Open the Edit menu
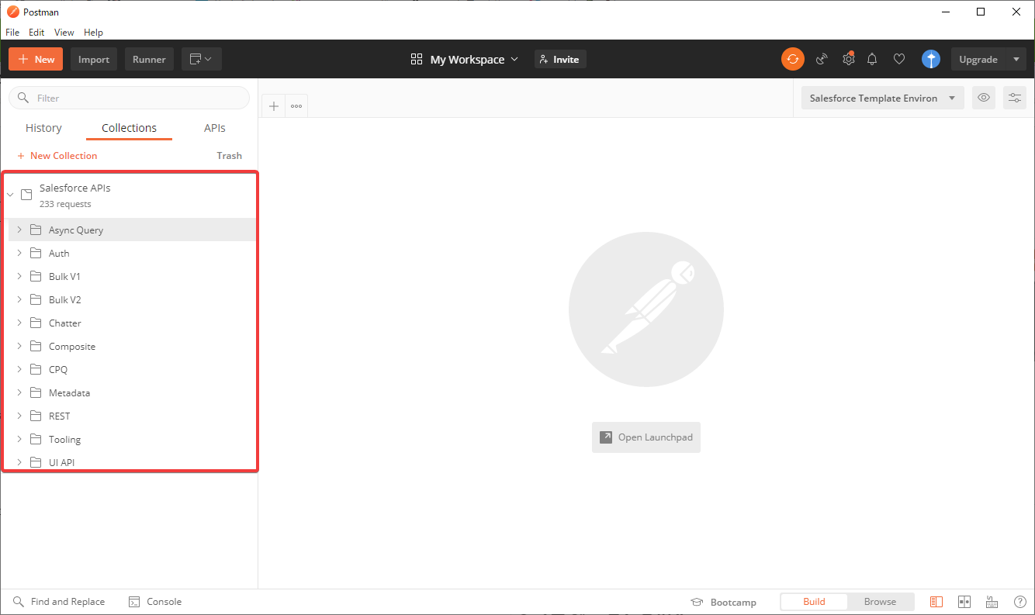The height and width of the screenshot is (615, 1035). coord(36,33)
